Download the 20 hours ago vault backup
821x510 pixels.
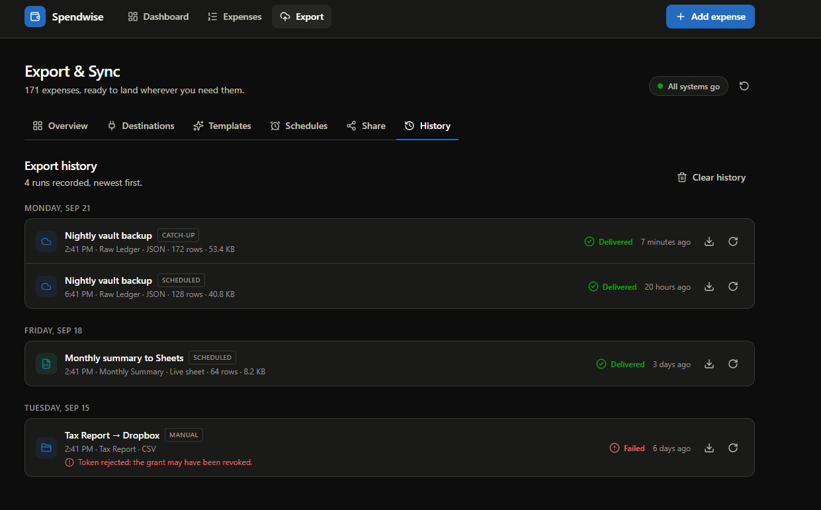709,286
